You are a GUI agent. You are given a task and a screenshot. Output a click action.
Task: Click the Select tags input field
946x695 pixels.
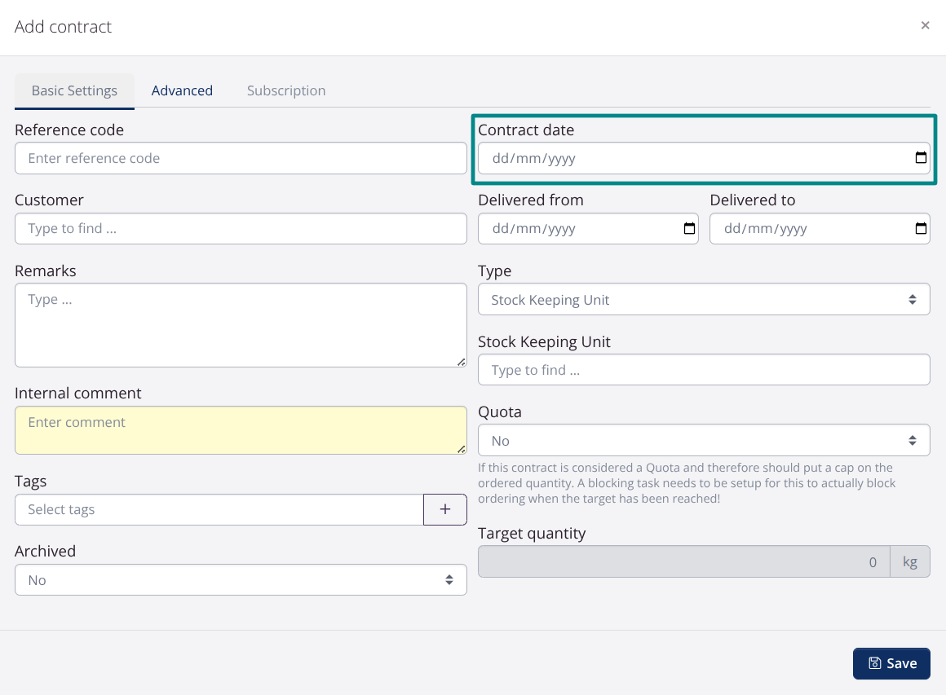219,509
